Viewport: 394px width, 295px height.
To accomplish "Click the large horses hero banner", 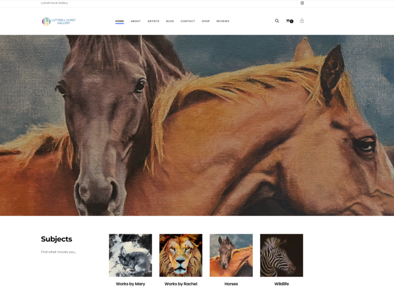I will click(x=197, y=125).
